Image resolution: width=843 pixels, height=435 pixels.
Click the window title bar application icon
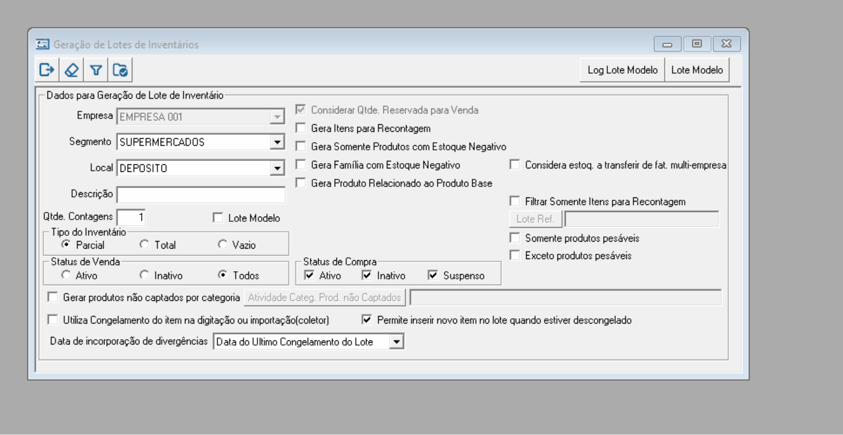click(x=42, y=44)
